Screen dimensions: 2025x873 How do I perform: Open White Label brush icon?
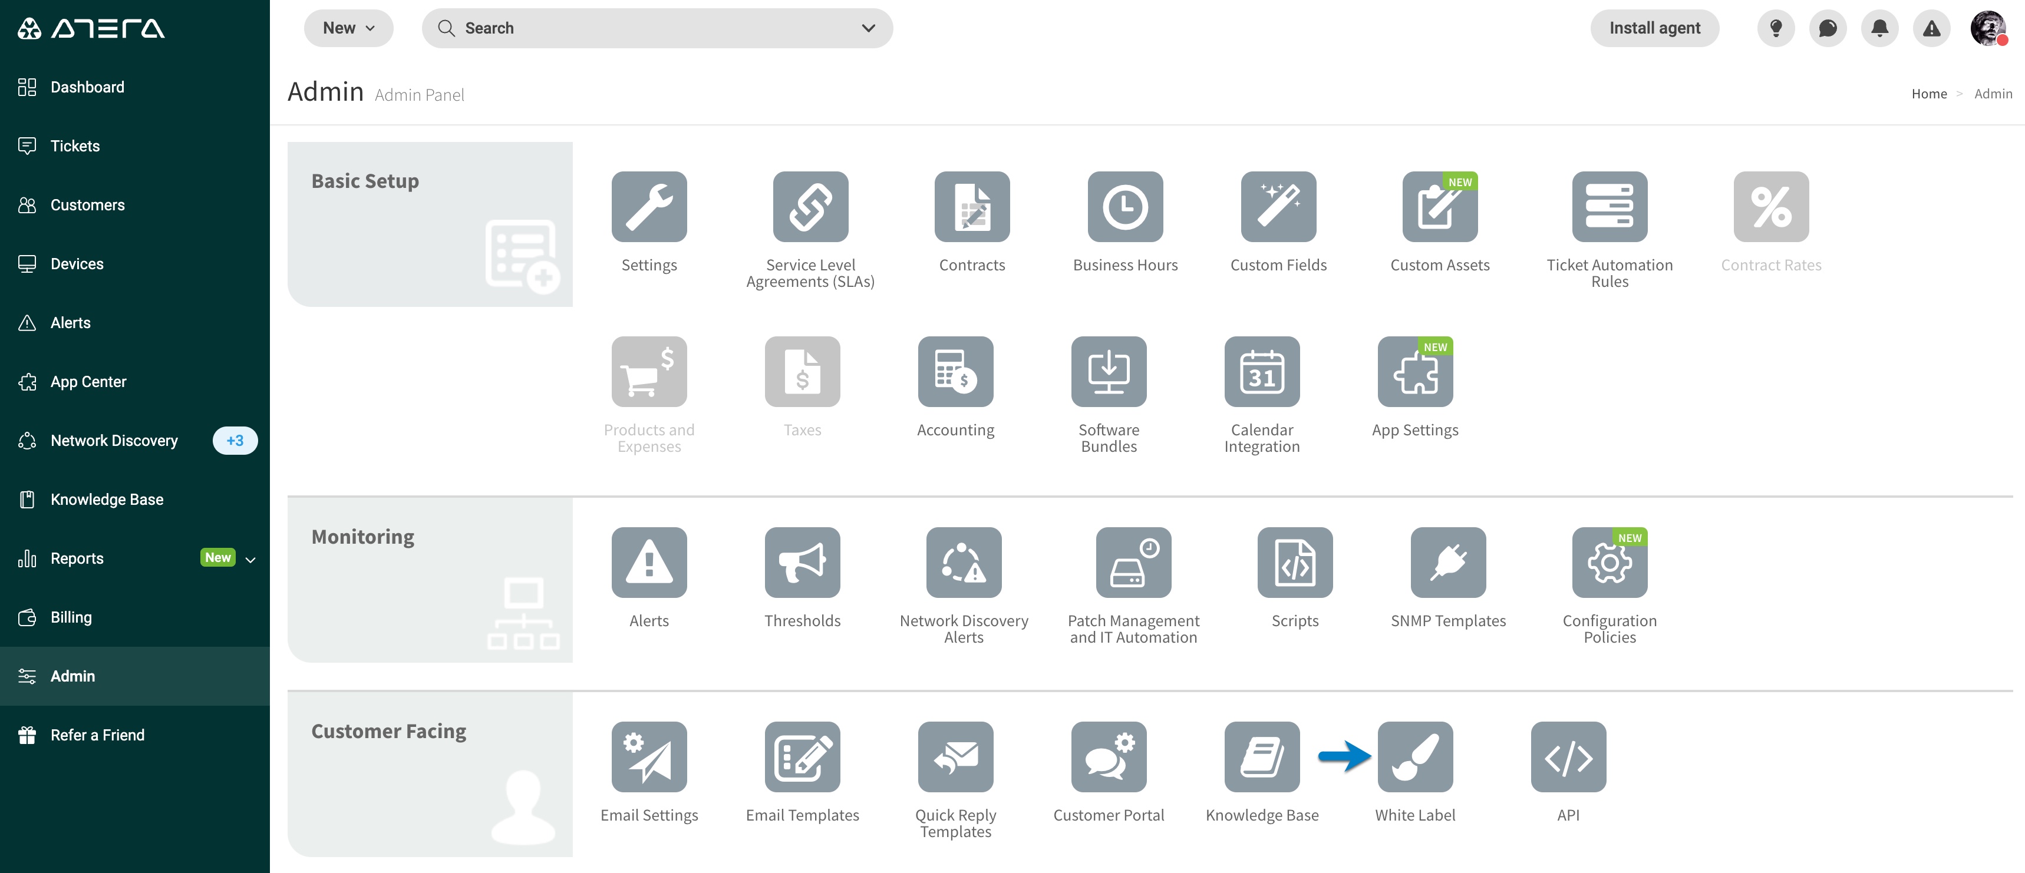[x=1415, y=757]
